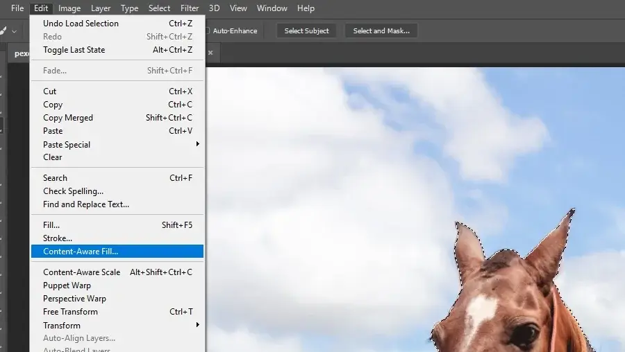Choose Content-Aware Scale
Viewport: 625px width, 352px height.
117,272
